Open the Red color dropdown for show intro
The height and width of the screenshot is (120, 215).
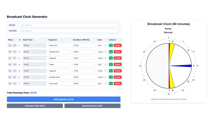tap(102, 45)
